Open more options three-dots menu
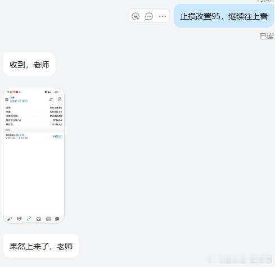275x267 pixels. click(x=163, y=16)
